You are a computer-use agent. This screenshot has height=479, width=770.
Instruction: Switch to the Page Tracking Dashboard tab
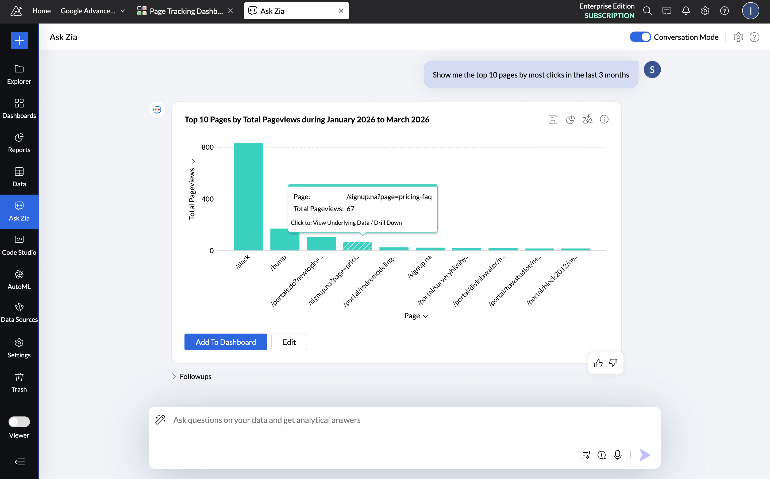click(x=181, y=10)
